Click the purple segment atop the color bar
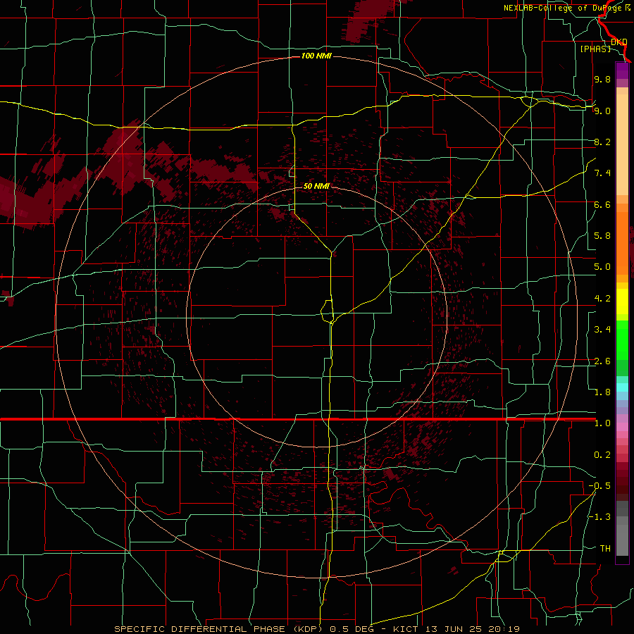The height and width of the screenshot is (634, 634). 622,71
